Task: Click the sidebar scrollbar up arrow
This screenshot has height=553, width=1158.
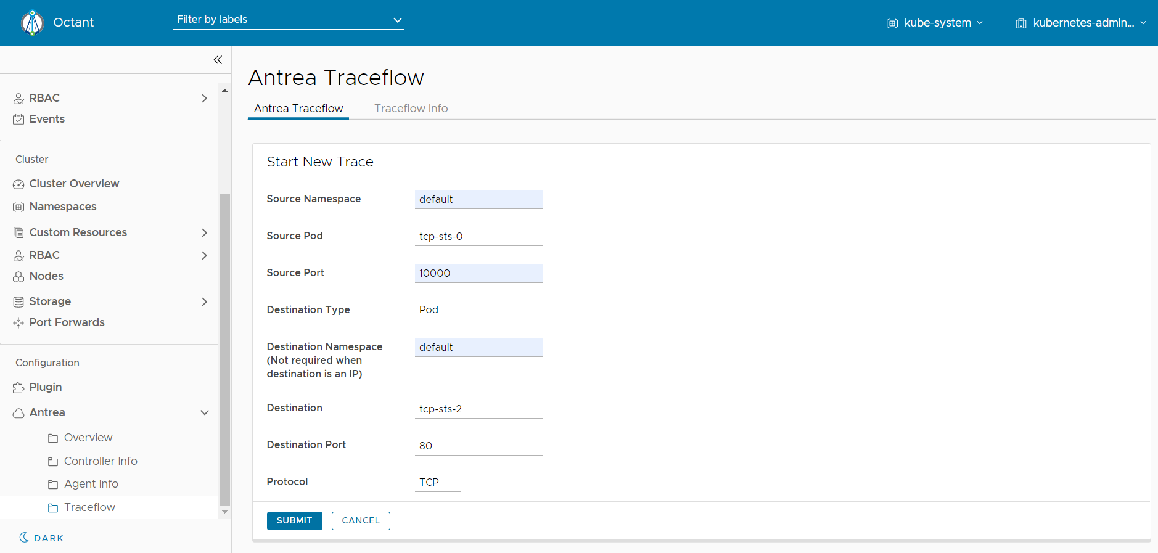Action: [224, 91]
